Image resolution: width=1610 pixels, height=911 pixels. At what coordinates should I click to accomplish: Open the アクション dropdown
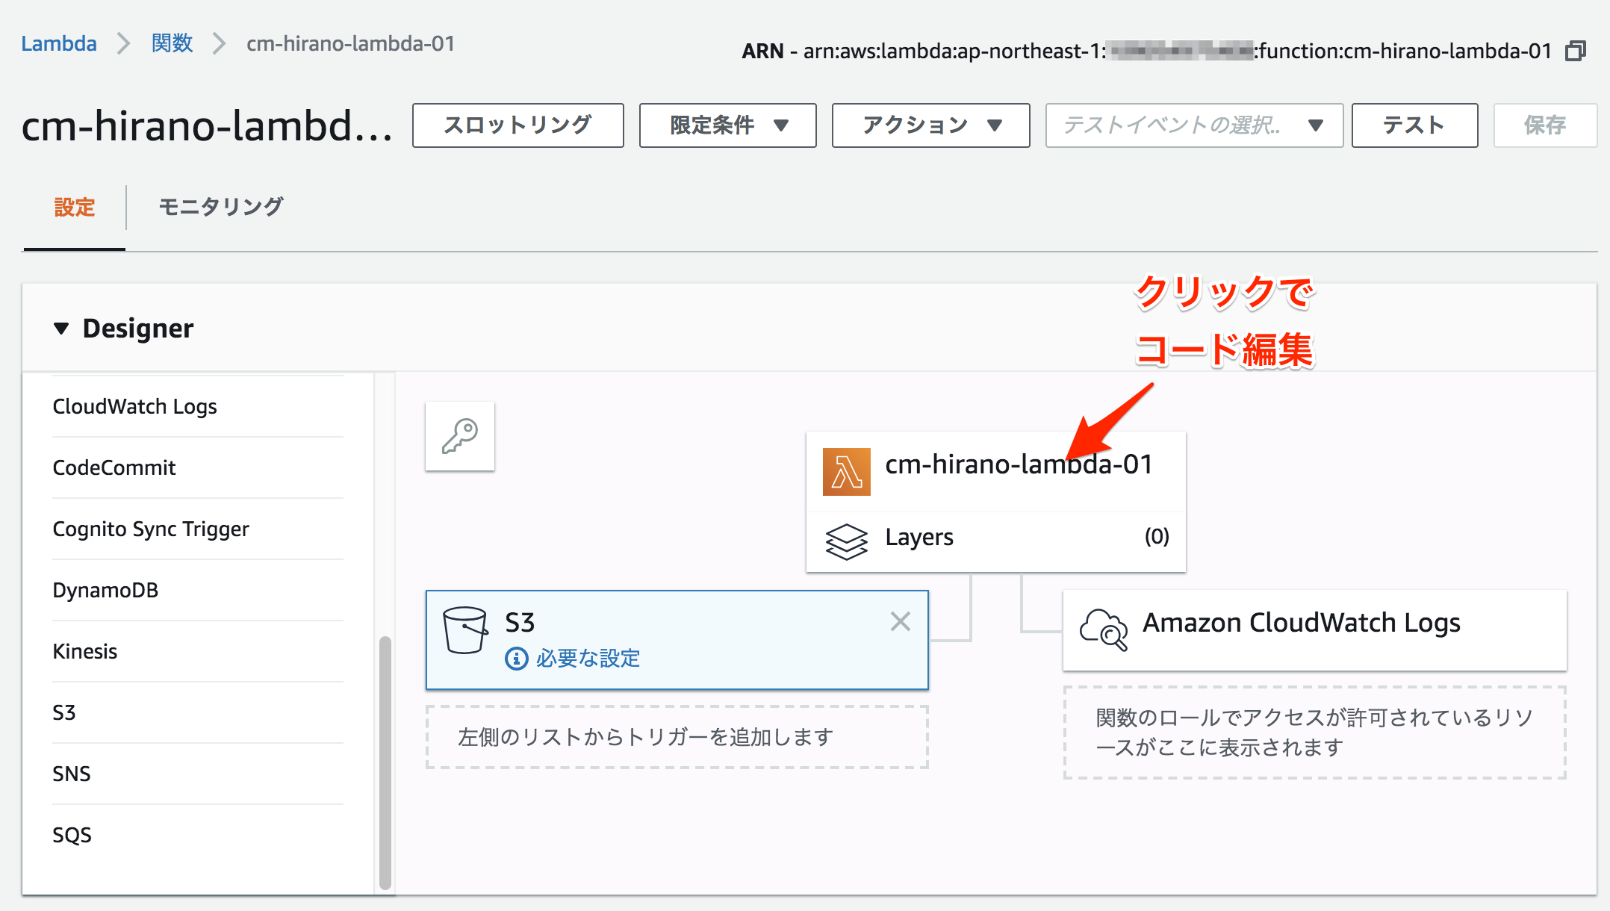[931, 125]
